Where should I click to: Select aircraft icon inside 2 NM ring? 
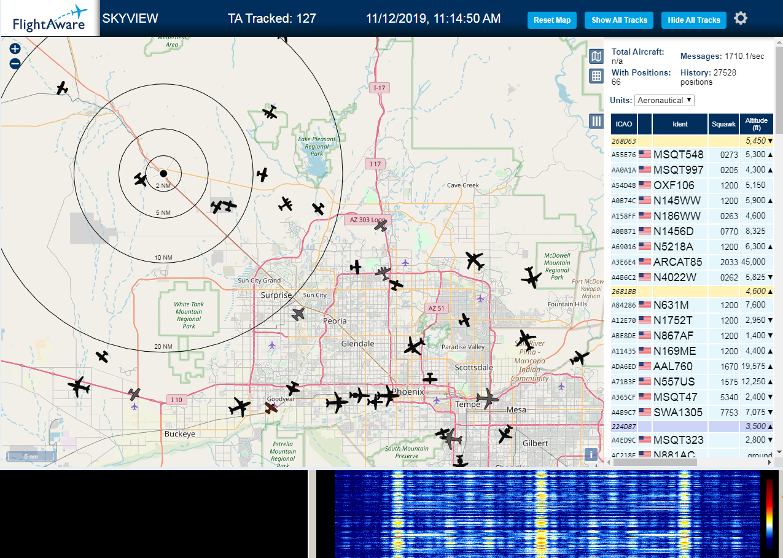141,180
